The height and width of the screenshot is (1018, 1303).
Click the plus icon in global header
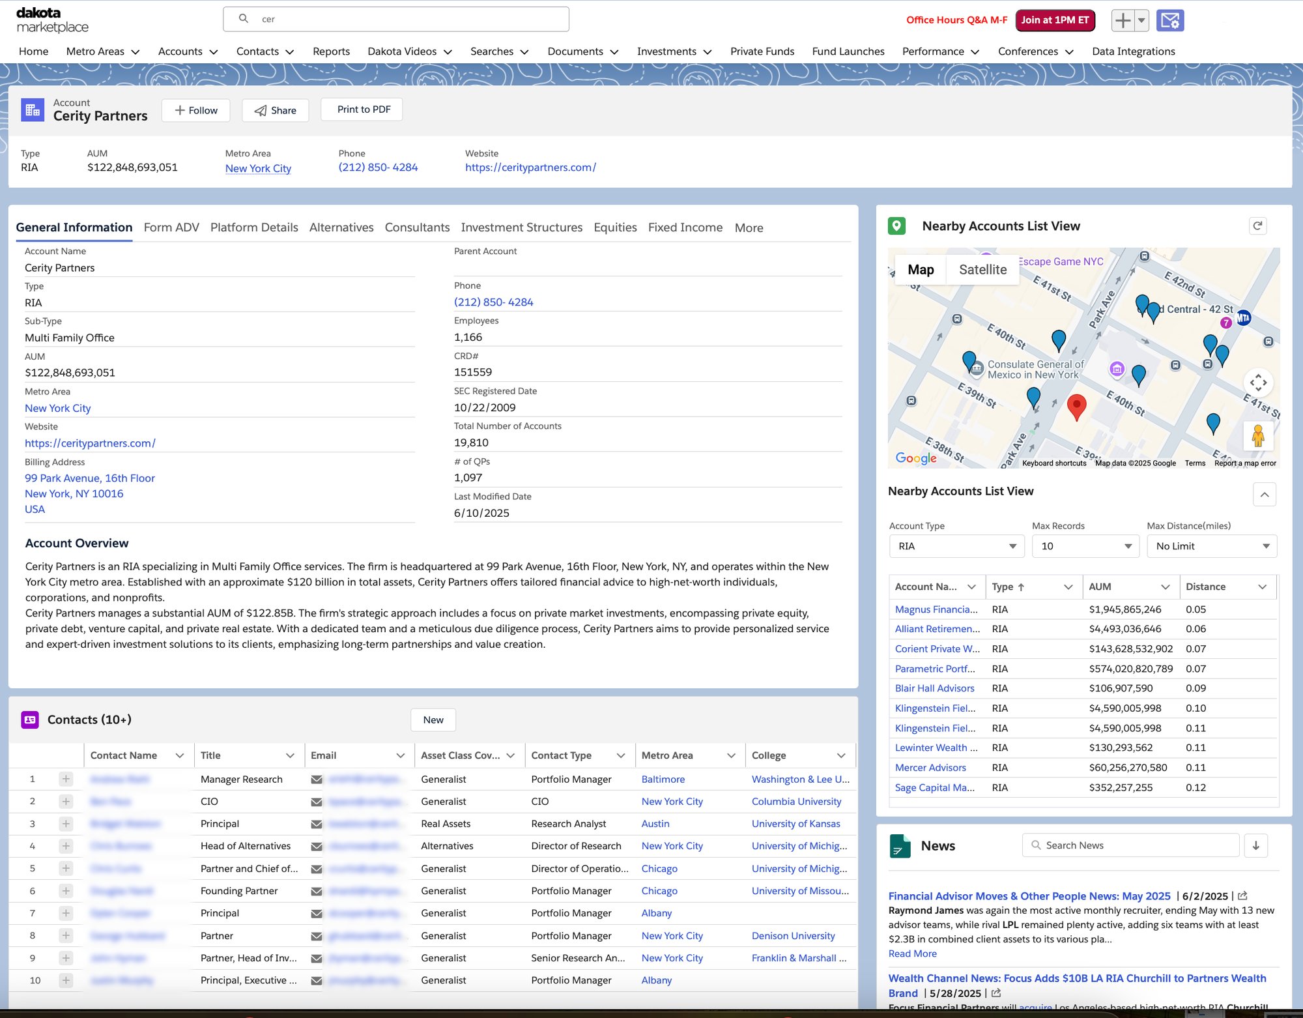[x=1123, y=20]
